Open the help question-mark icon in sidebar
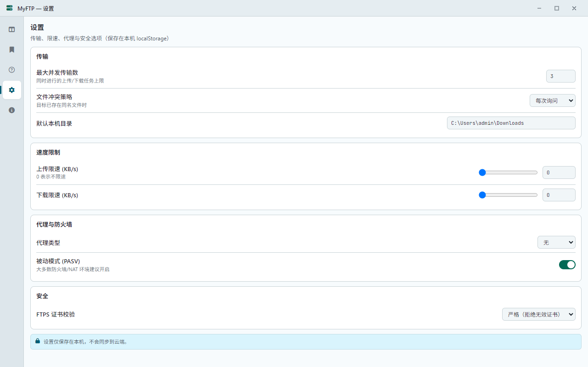This screenshot has width=588, height=367. coord(12,70)
